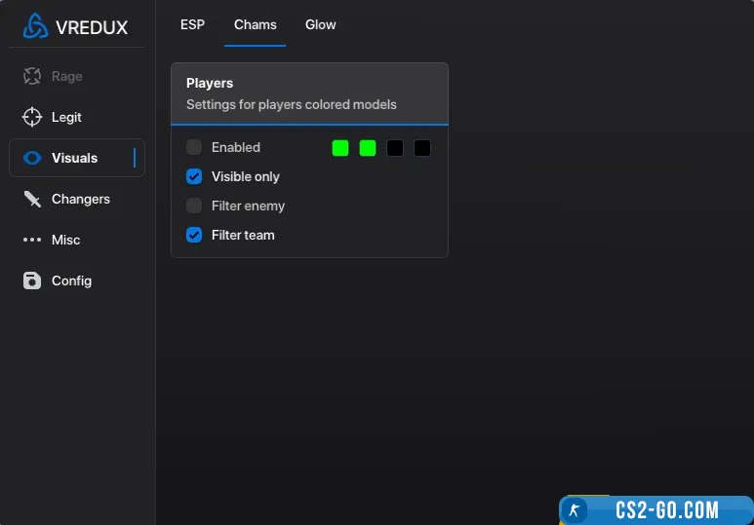754x525 pixels.
Task: Click the CS2-GO.COM watermark link
Action: tap(667, 510)
